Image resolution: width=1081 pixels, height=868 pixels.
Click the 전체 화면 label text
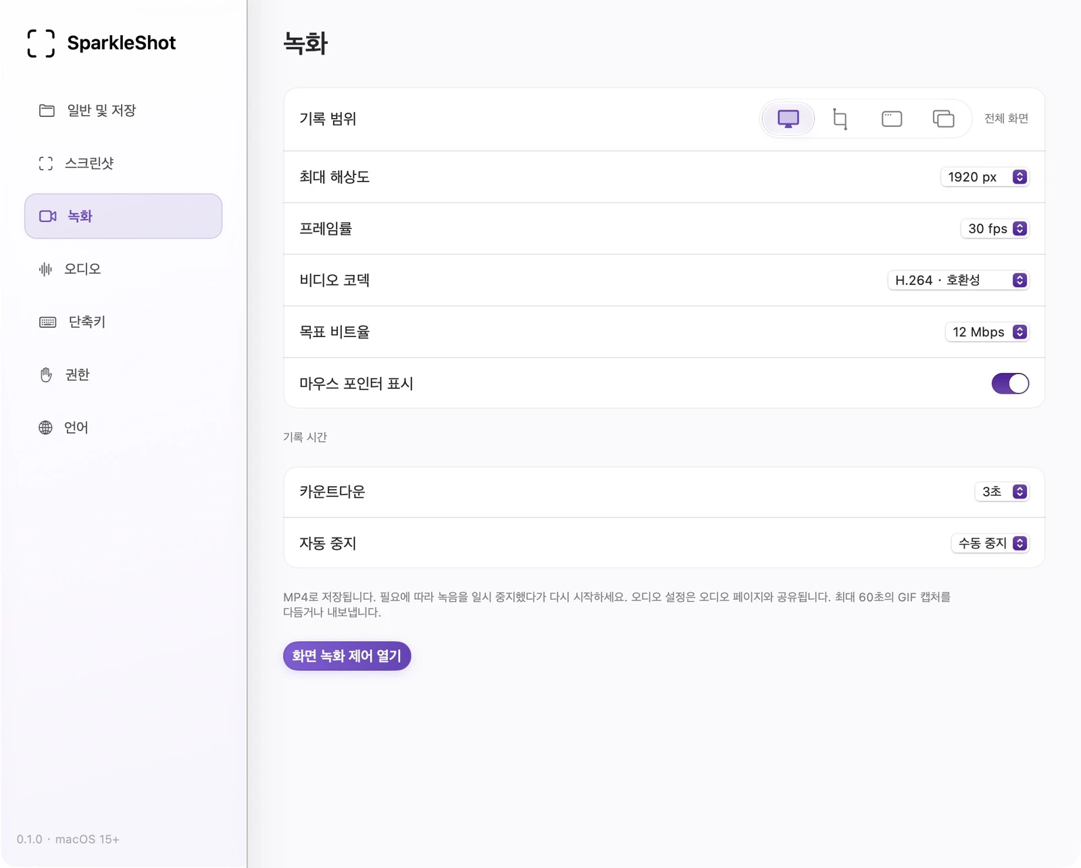pos(1006,119)
